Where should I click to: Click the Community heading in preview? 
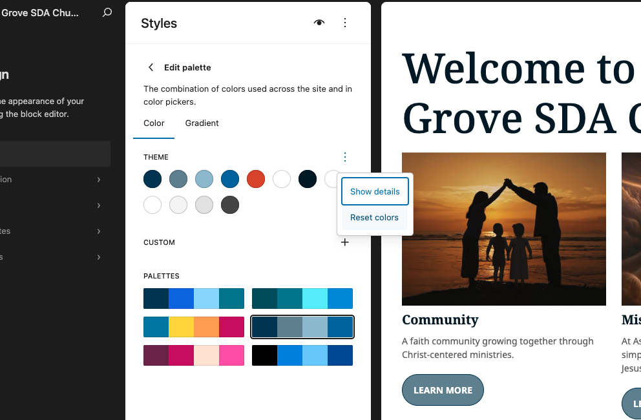click(x=440, y=320)
